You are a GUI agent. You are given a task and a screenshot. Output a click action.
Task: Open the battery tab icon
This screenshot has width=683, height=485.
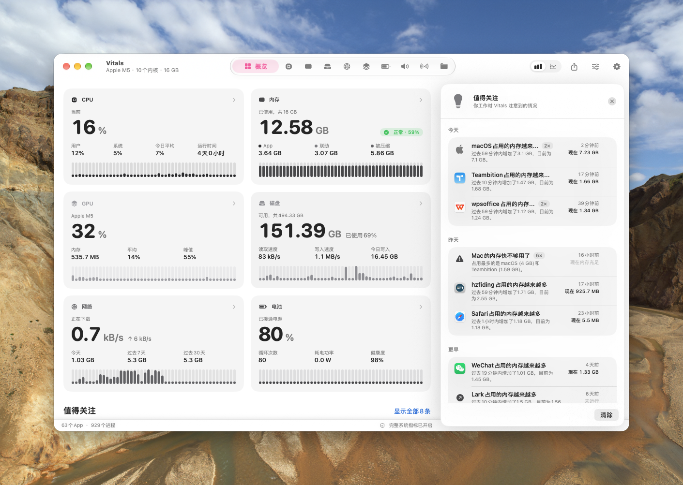coord(385,67)
